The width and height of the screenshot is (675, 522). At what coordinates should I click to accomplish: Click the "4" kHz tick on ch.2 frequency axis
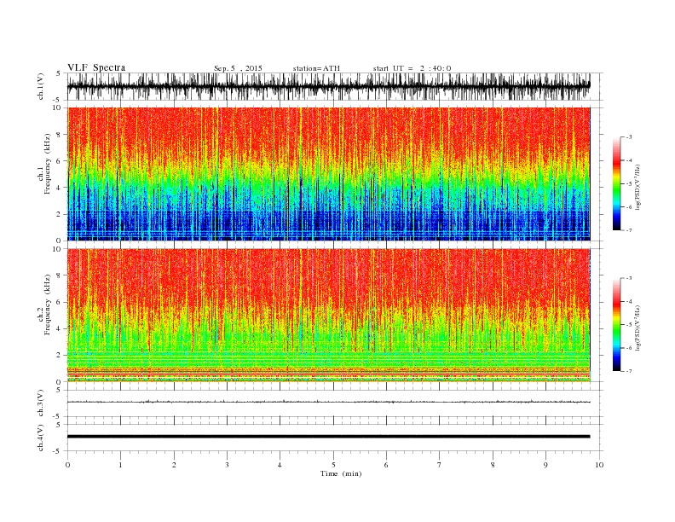pyautogui.click(x=59, y=328)
